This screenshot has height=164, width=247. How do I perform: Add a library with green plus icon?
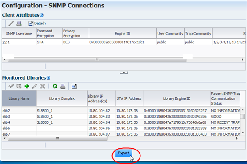tap(27, 86)
